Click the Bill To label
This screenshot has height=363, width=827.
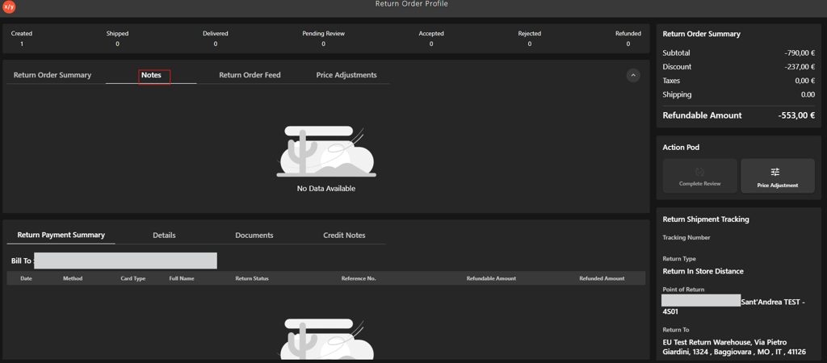[22, 261]
